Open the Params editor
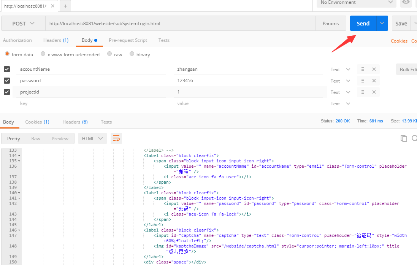 coord(331,24)
